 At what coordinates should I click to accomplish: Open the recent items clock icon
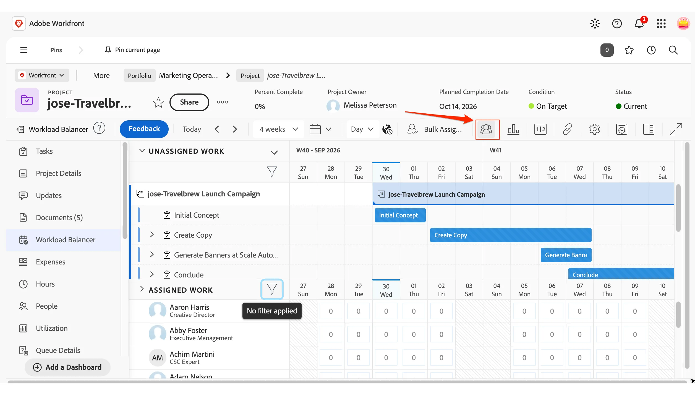pos(651,50)
